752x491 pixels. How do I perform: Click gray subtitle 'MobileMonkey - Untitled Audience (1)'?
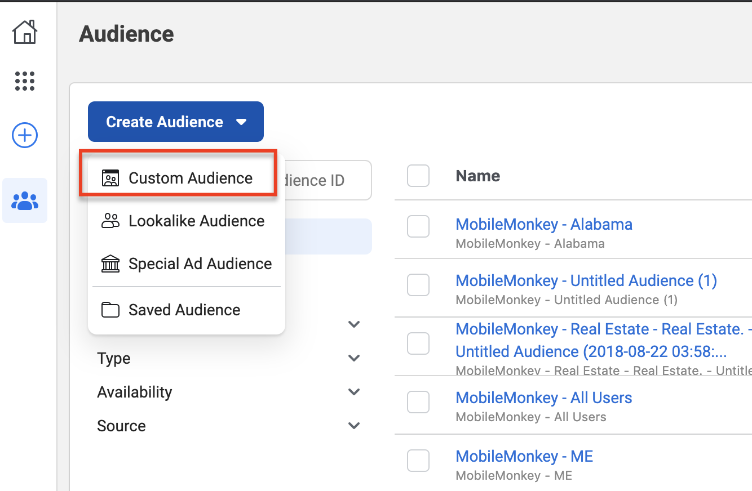coord(567,300)
